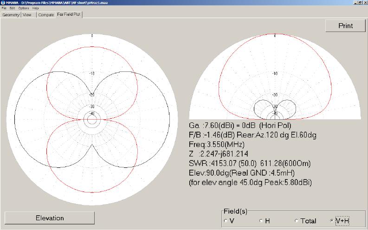Select the Far Field Plot tab

point(69,15)
